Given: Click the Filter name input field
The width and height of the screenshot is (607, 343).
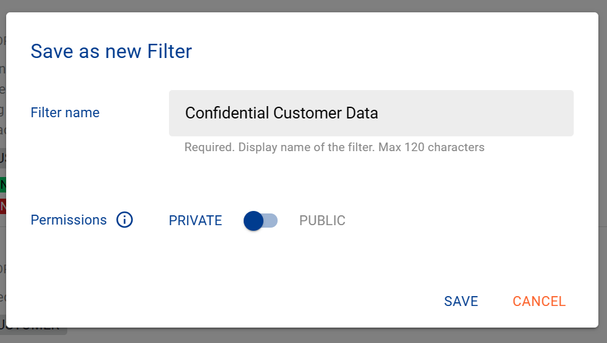Looking at the screenshot, I should point(371,113).
